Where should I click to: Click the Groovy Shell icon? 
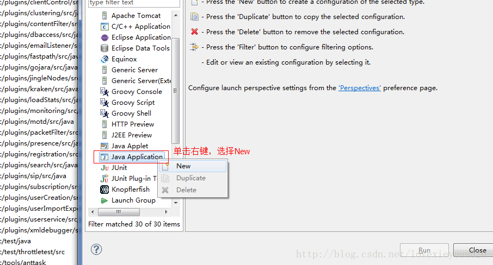click(104, 113)
